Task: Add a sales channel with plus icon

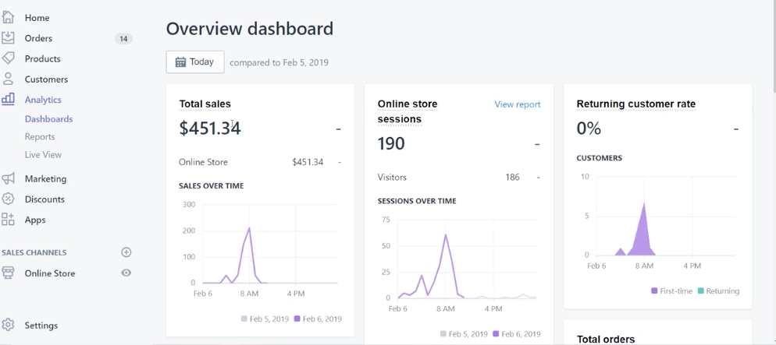Action: coord(126,252)
